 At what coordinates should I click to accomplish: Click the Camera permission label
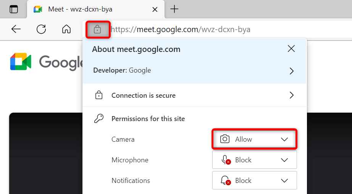[x=123, y=139]
